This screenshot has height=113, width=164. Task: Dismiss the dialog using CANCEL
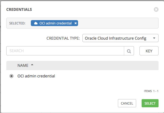click(127, 103)
